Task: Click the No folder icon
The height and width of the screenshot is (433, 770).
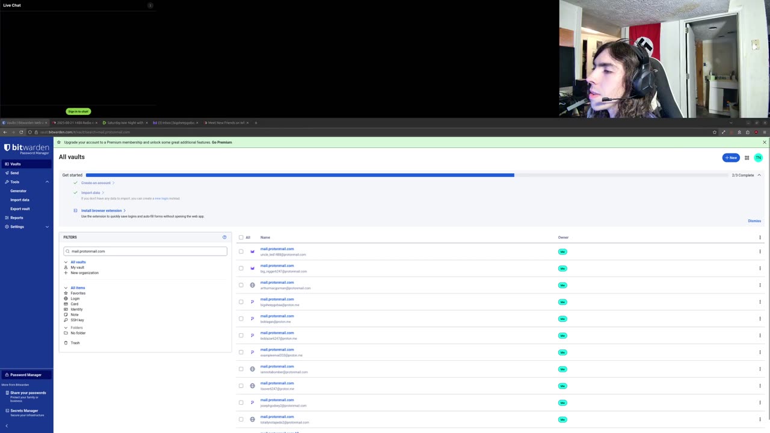Action: (66, 333)
